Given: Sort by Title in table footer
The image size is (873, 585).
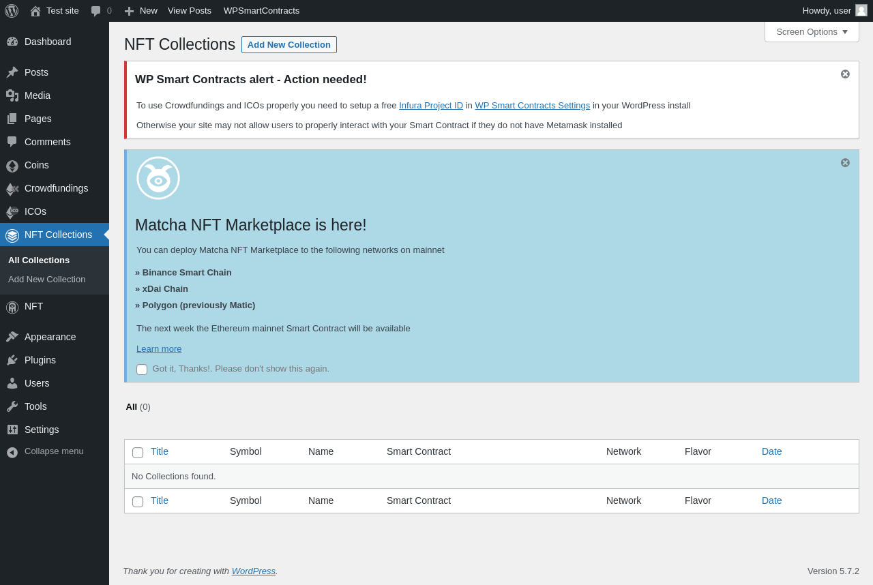Looking at the screenshot, I should tap(160, 500).
